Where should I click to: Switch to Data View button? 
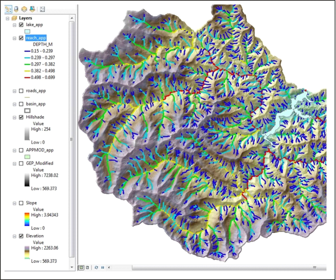point(81,268)
